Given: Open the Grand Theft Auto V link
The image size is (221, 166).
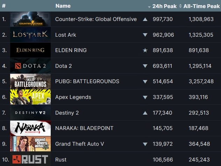Looking at the screenshot, I should coord(79,144).
